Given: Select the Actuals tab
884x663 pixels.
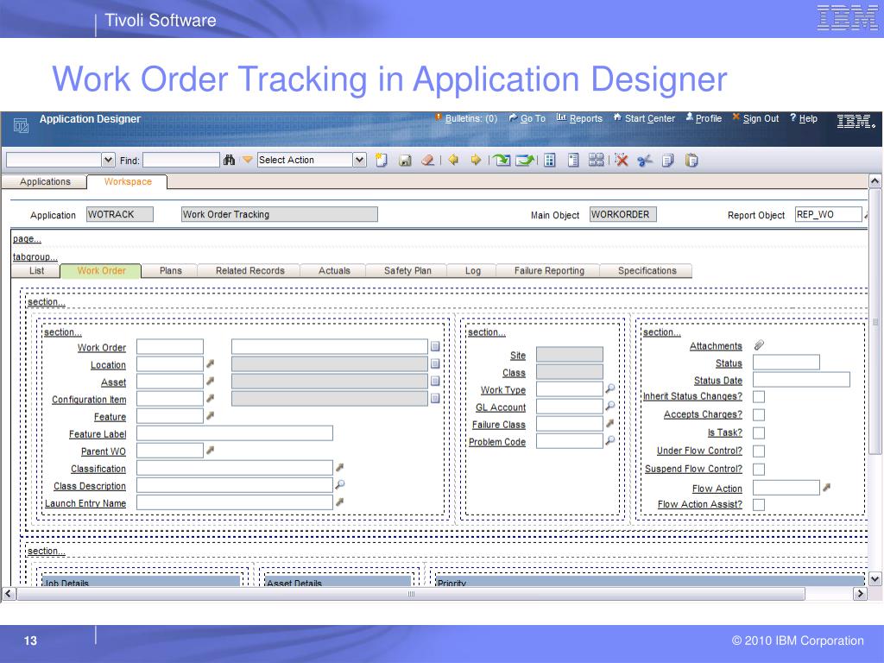Looking at the screenshot, I should (x=334, y=270).
